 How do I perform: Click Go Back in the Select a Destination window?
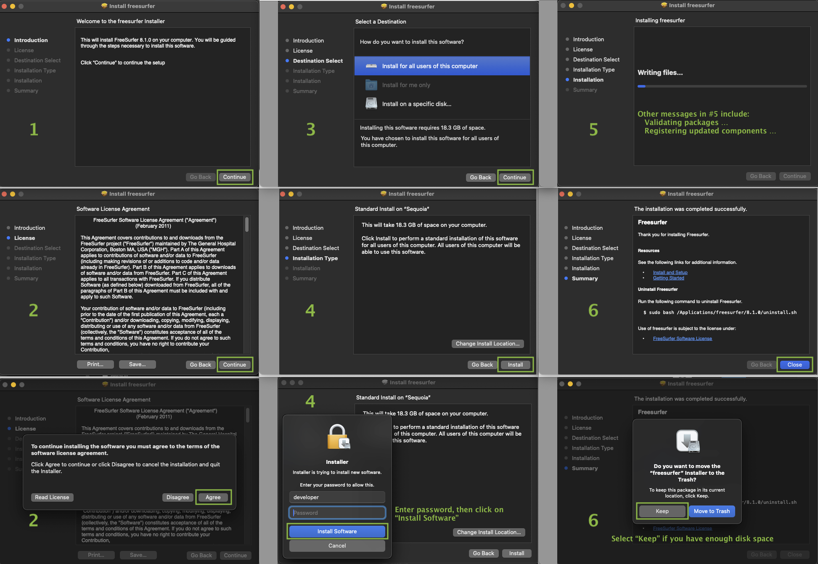pos(480,178)
